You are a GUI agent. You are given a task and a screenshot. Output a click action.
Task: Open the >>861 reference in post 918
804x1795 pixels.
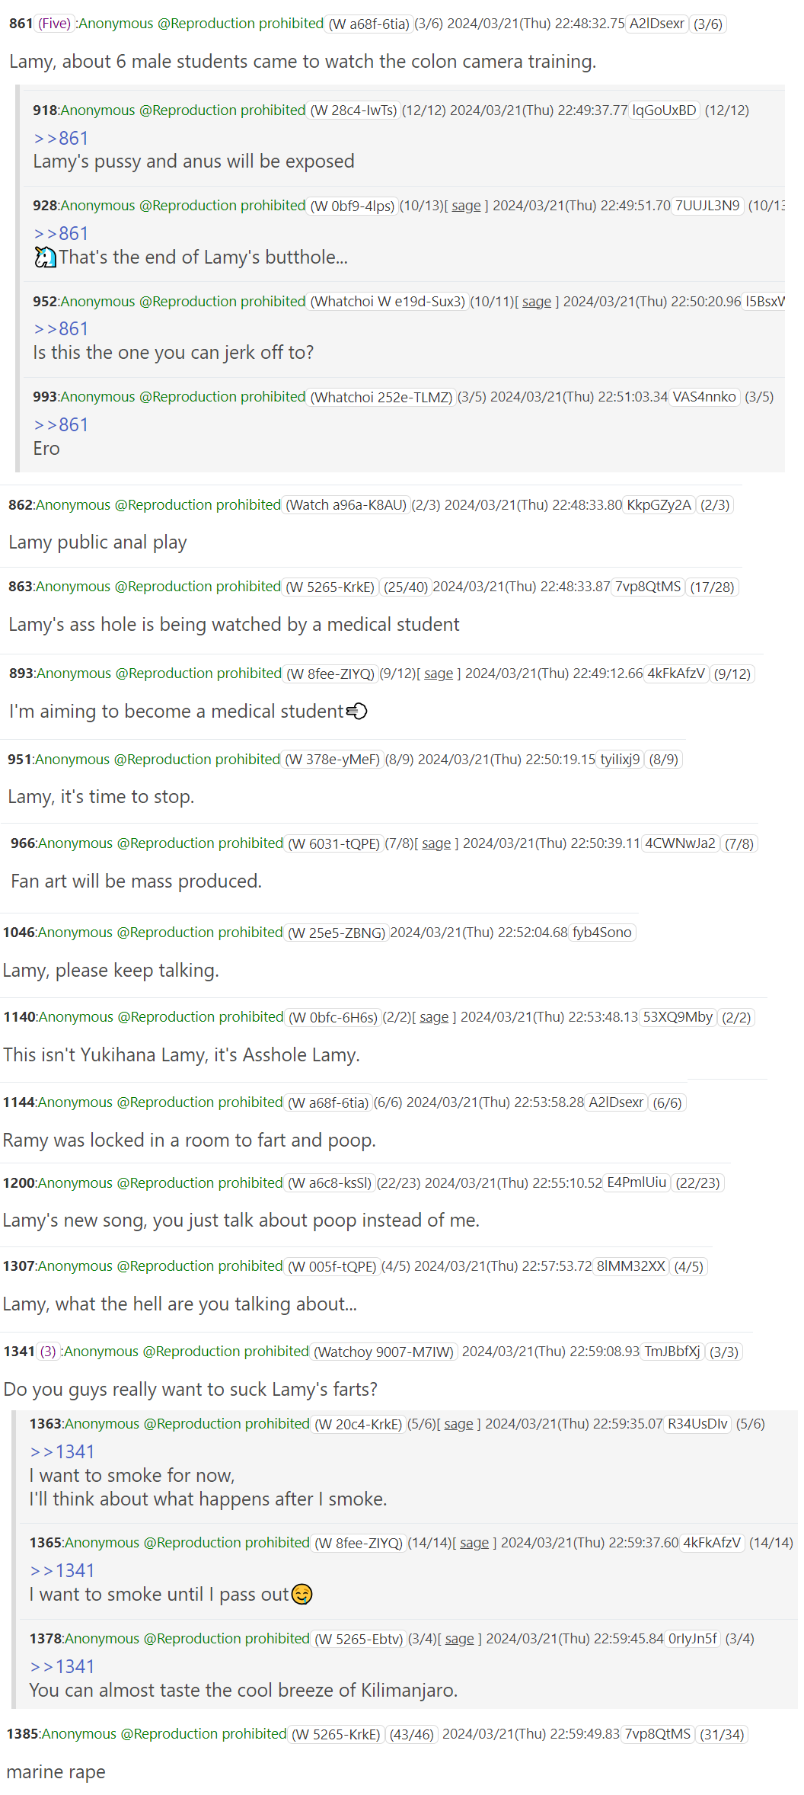(61, 138)
